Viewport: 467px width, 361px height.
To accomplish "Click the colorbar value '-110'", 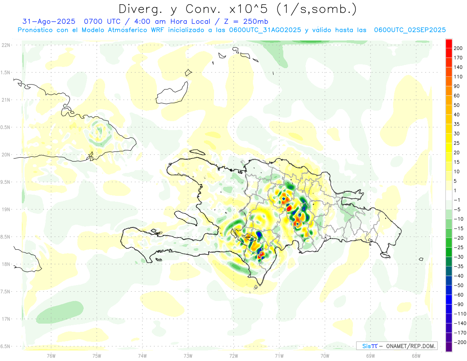I will (459, 314).
